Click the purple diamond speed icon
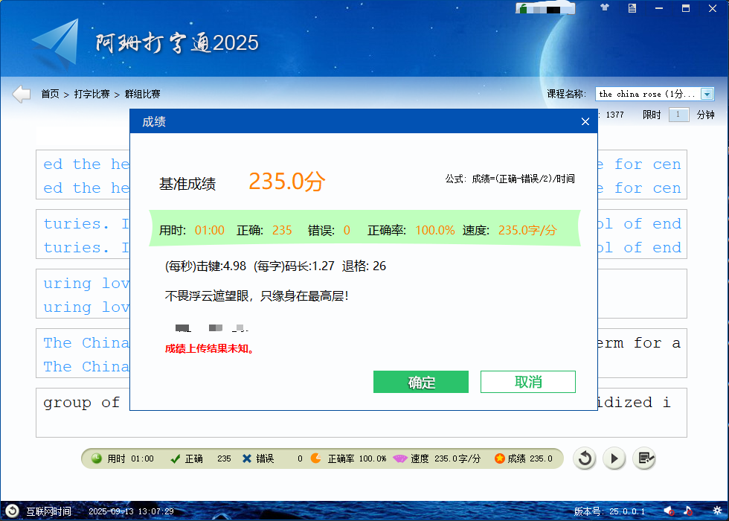The image size is (729, 521). [399, 458]
